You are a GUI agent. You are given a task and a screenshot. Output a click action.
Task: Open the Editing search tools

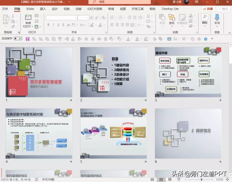click(205, 20)
